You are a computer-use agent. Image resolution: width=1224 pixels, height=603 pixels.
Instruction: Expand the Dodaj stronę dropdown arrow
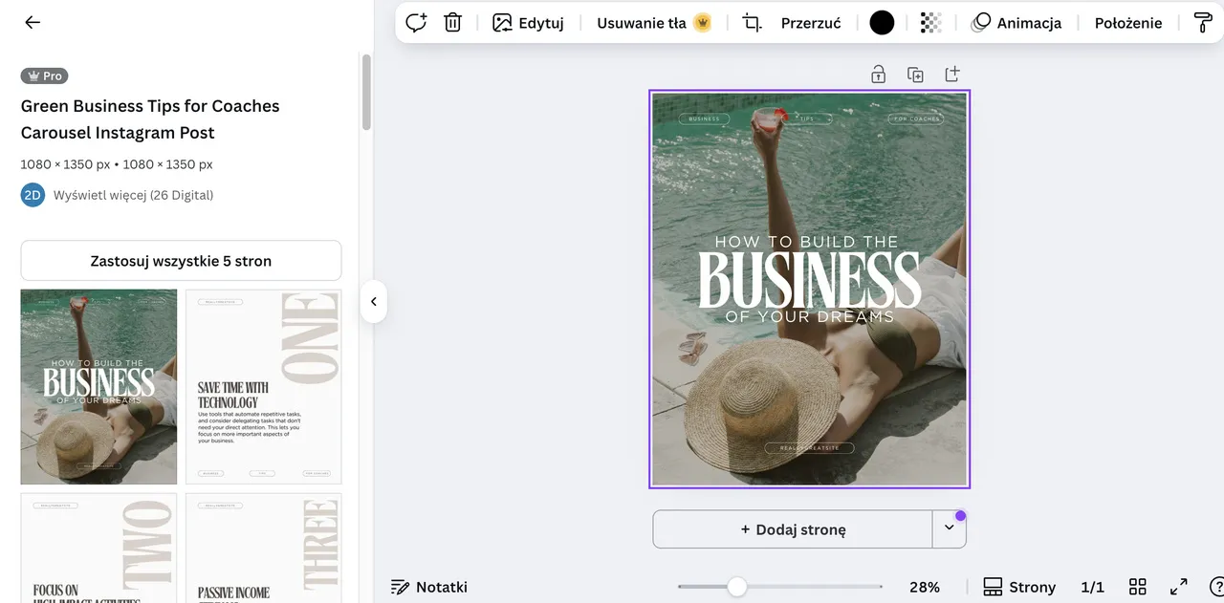coord(949,528)
